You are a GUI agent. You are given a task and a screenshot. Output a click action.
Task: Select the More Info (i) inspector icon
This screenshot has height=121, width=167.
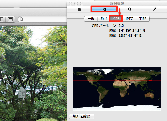coord(105,9)
